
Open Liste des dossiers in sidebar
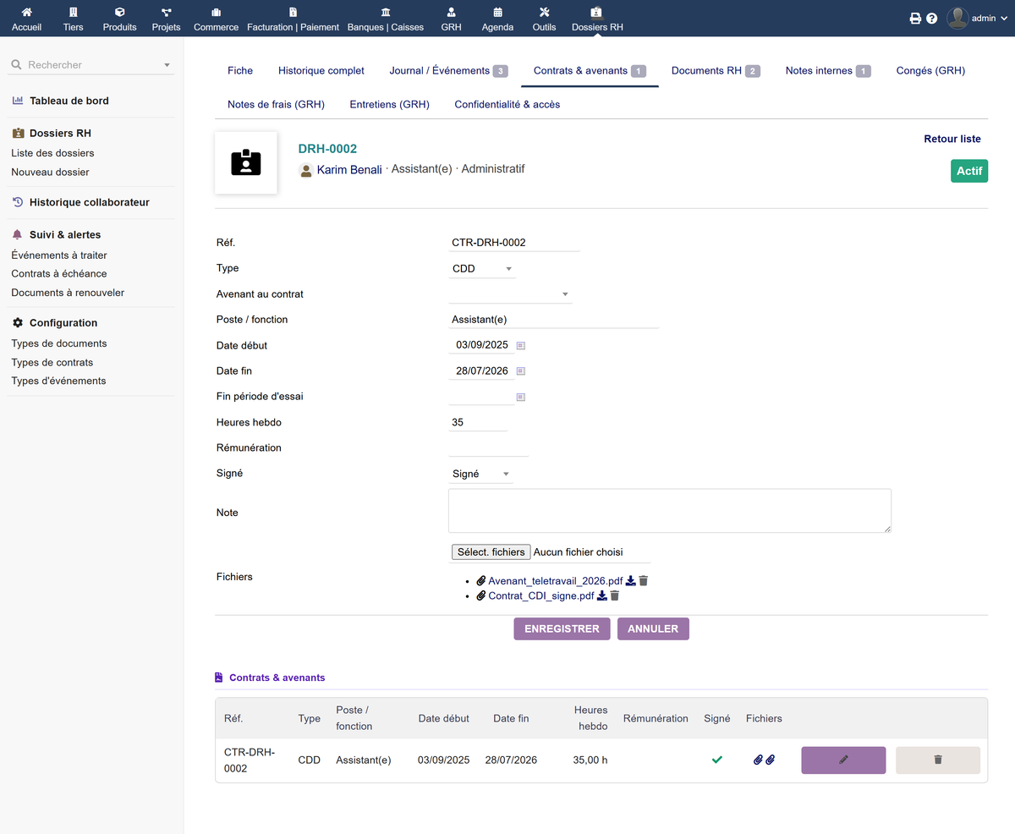pos(52,153)
